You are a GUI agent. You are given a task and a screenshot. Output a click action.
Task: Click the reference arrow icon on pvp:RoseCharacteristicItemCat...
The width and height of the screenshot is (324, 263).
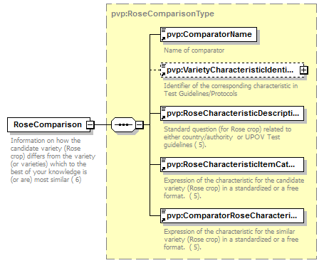pyautogui.click(x=163, y=168)
